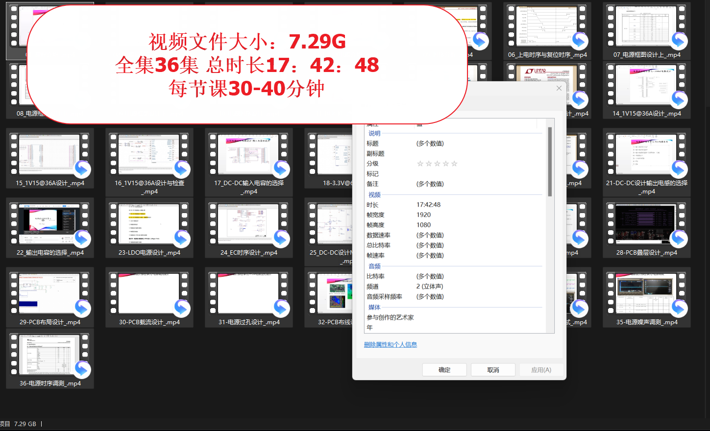Select the 21-DC-DC设计输出电感的选择_.mp4 video thumbnail
This screenshot has height=431, width=710.
pos(646,155)
